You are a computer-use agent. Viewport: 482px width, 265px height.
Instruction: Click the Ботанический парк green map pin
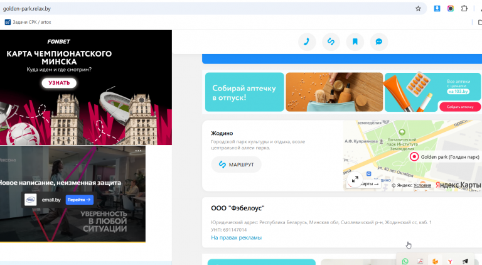402,132
